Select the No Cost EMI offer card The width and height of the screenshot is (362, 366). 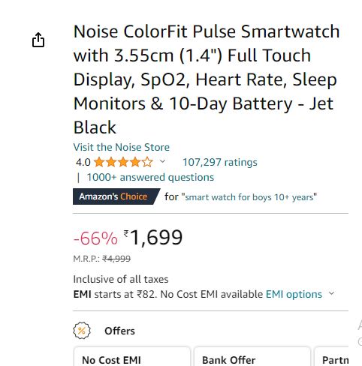(x=131, y=356)
